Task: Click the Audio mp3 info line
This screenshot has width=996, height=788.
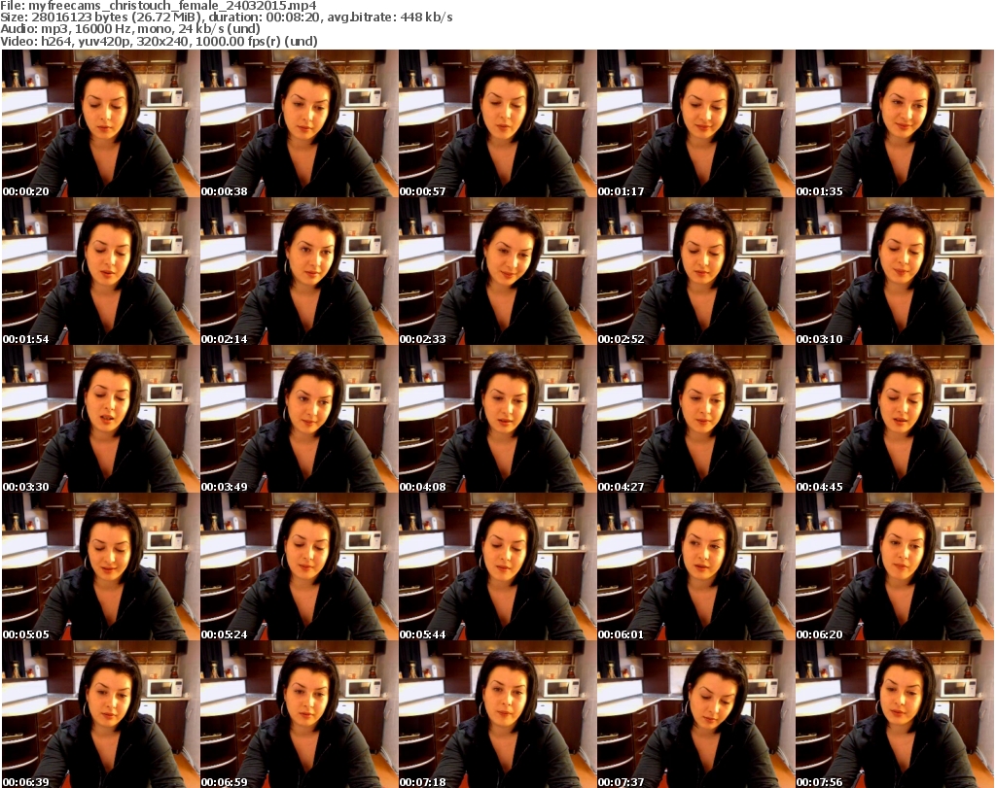Action: [131, 29]
